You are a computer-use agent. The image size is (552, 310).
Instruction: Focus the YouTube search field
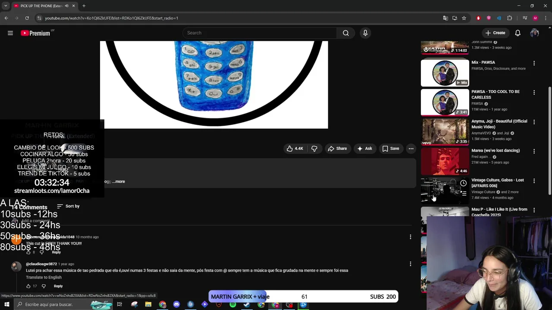tap(260, 33)
